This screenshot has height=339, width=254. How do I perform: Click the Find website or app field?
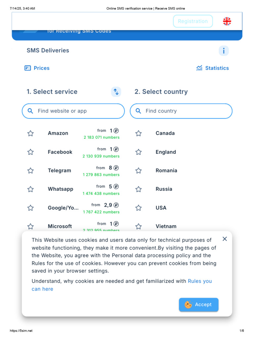tap(78, 111)
